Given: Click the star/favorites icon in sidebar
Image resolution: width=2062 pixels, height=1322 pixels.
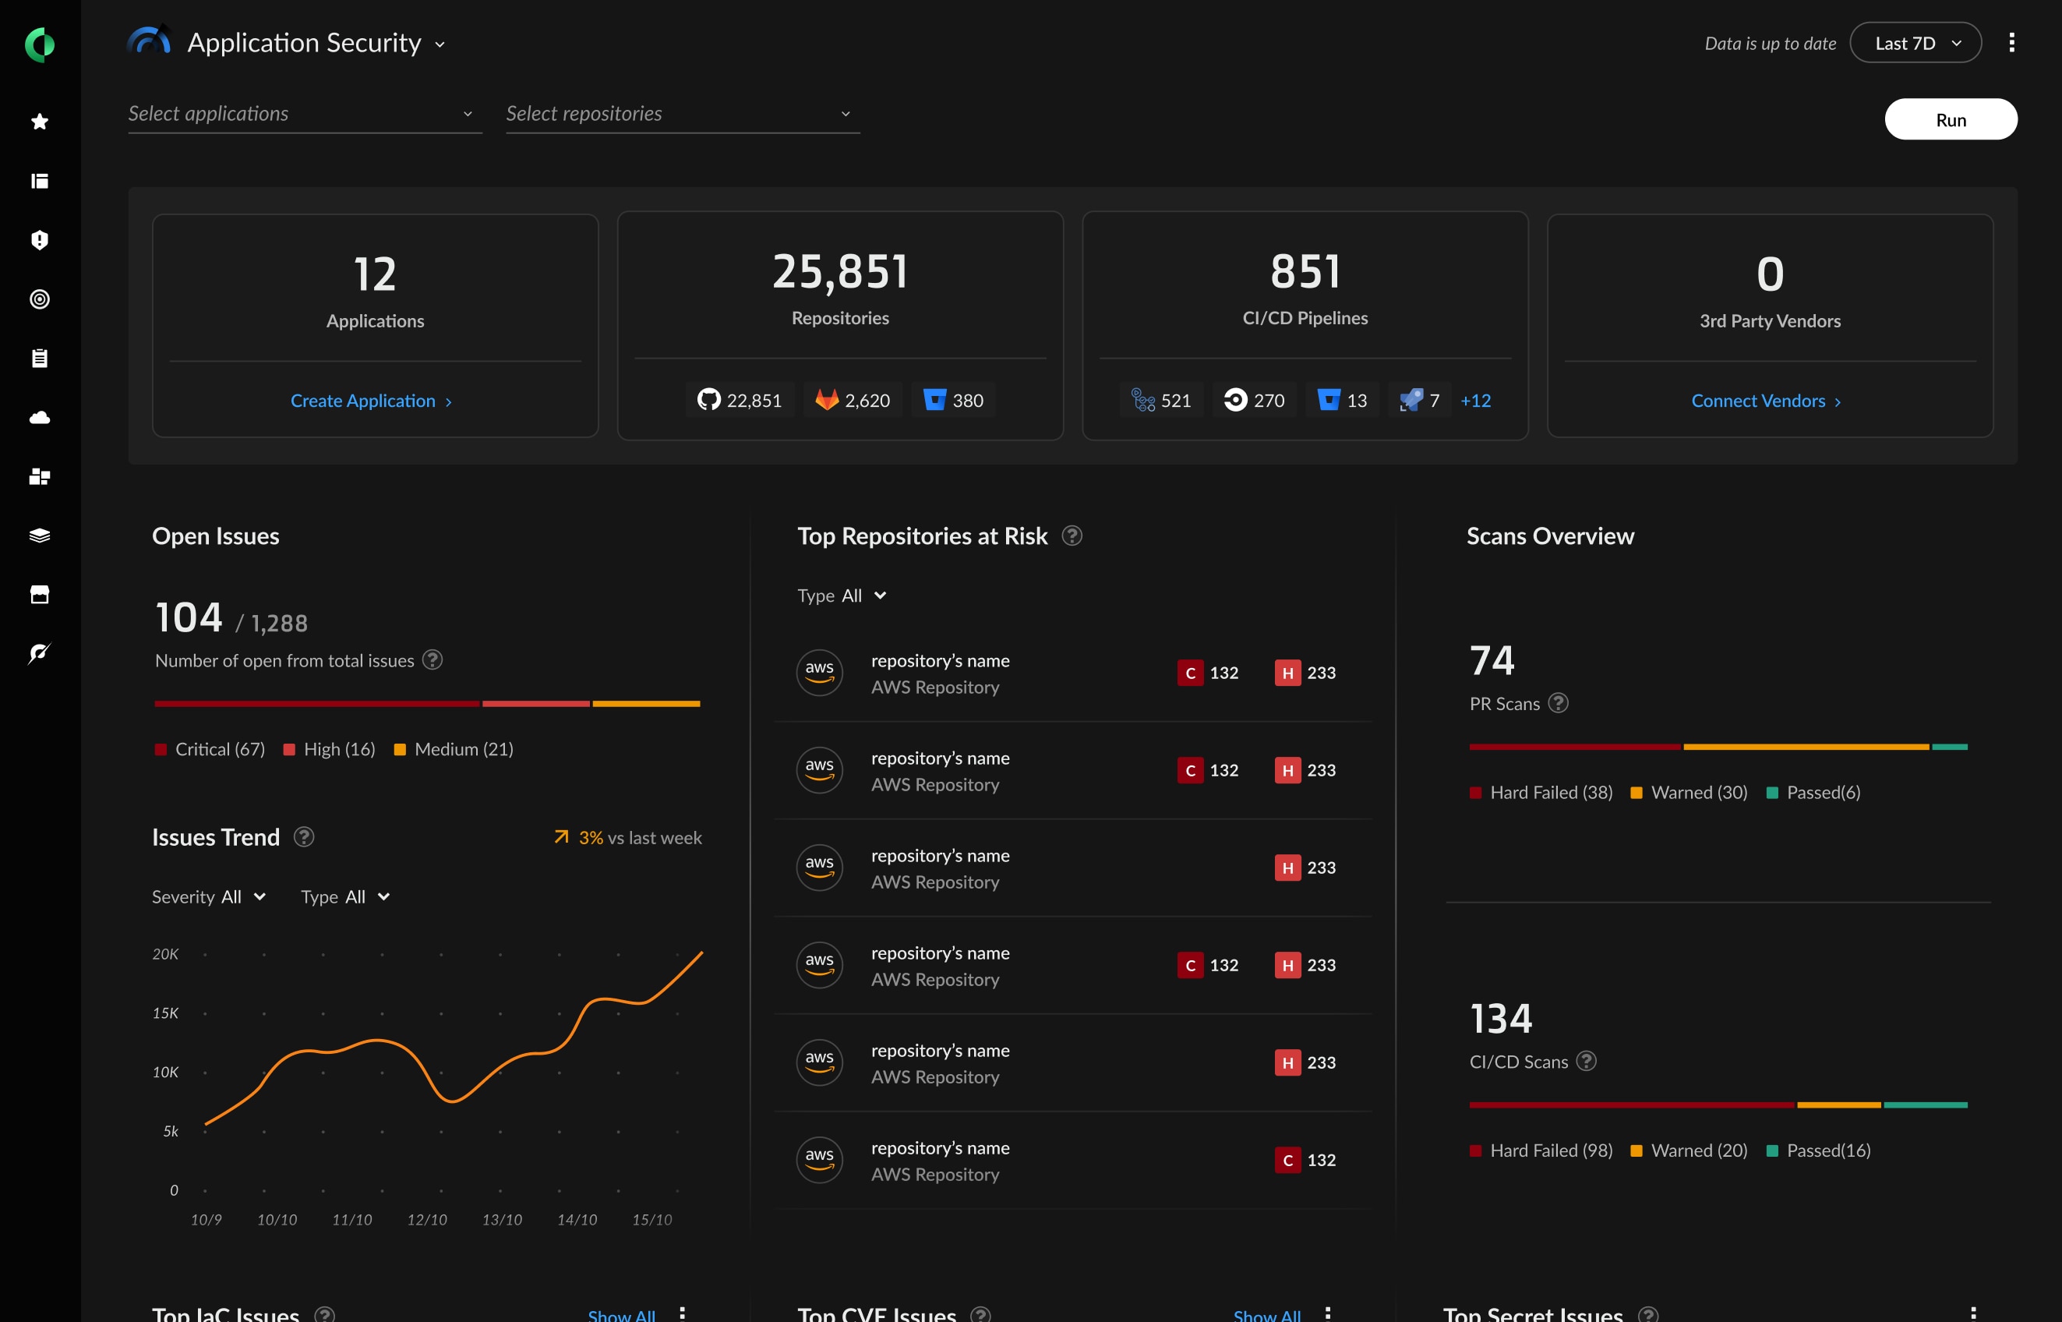Looking at the screenshot, I should [41, 120].
